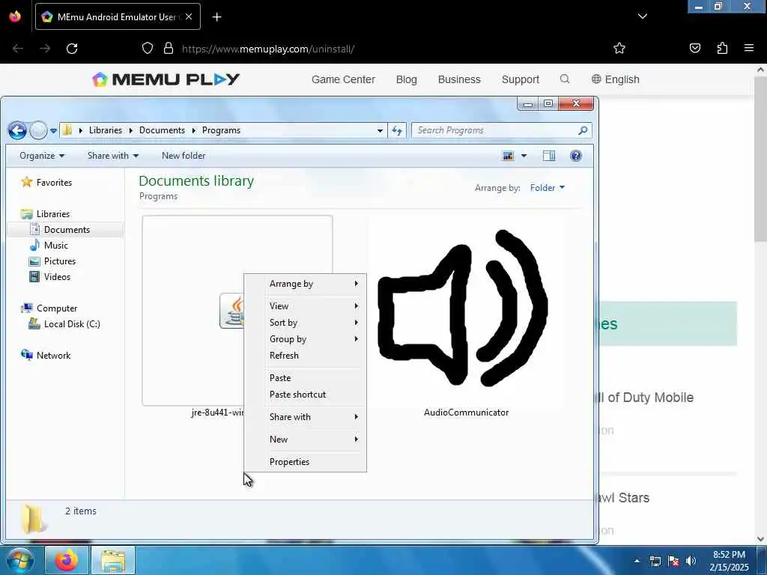This screenshot has height=575, width=767.
Task: Expand the address bar history dropdown
Action: (x=380, y=130)
